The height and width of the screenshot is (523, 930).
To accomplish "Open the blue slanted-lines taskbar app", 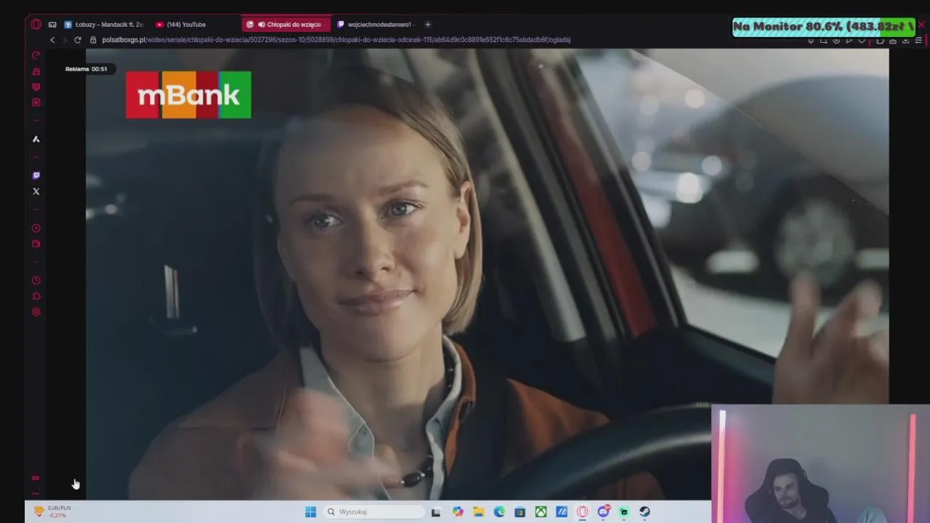I will [x=562, y=512].
